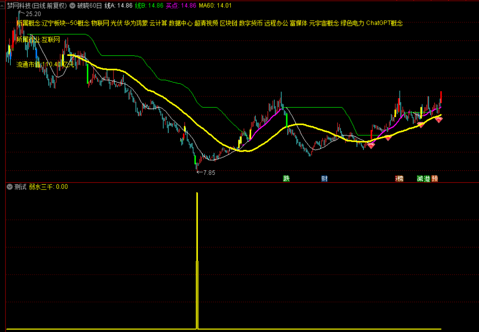
Task: Click the tall yellow spike in sub-chart
Action: pos(197,239)
